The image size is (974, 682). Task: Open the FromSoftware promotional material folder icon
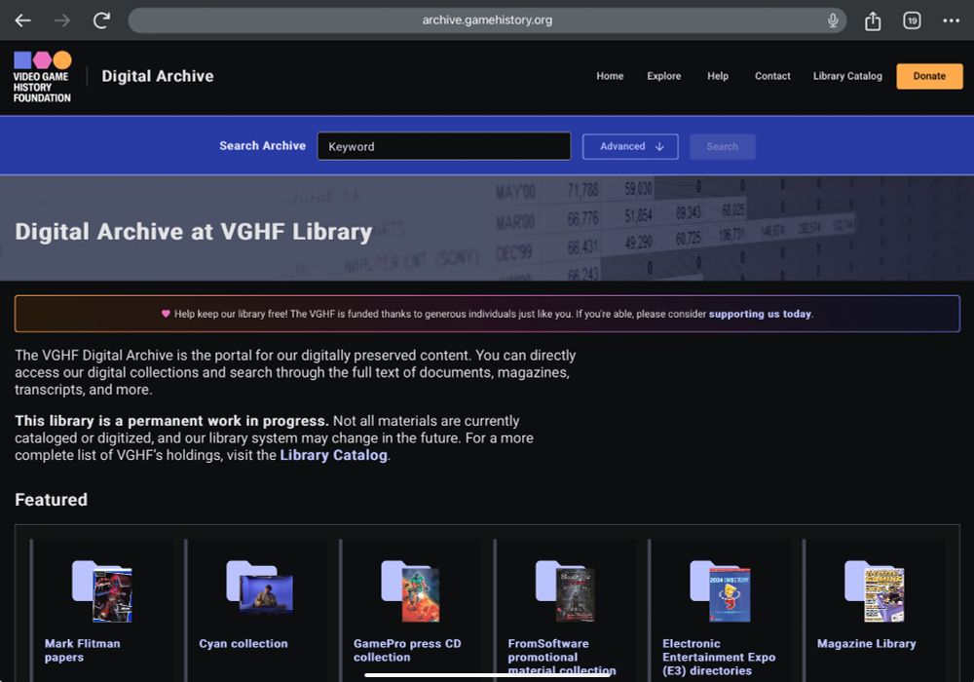tap(565, 590)
